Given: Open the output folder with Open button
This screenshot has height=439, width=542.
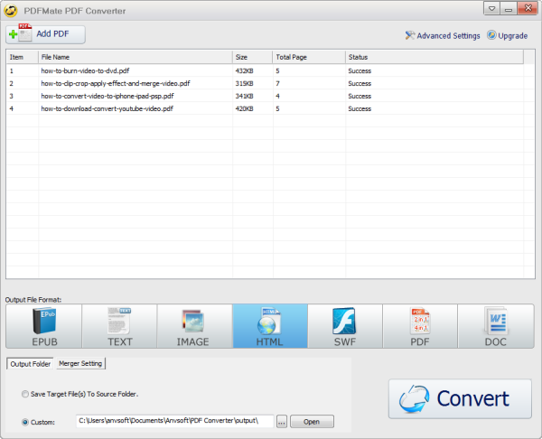Looking at the screenshot, I should [x=312, y=421].
